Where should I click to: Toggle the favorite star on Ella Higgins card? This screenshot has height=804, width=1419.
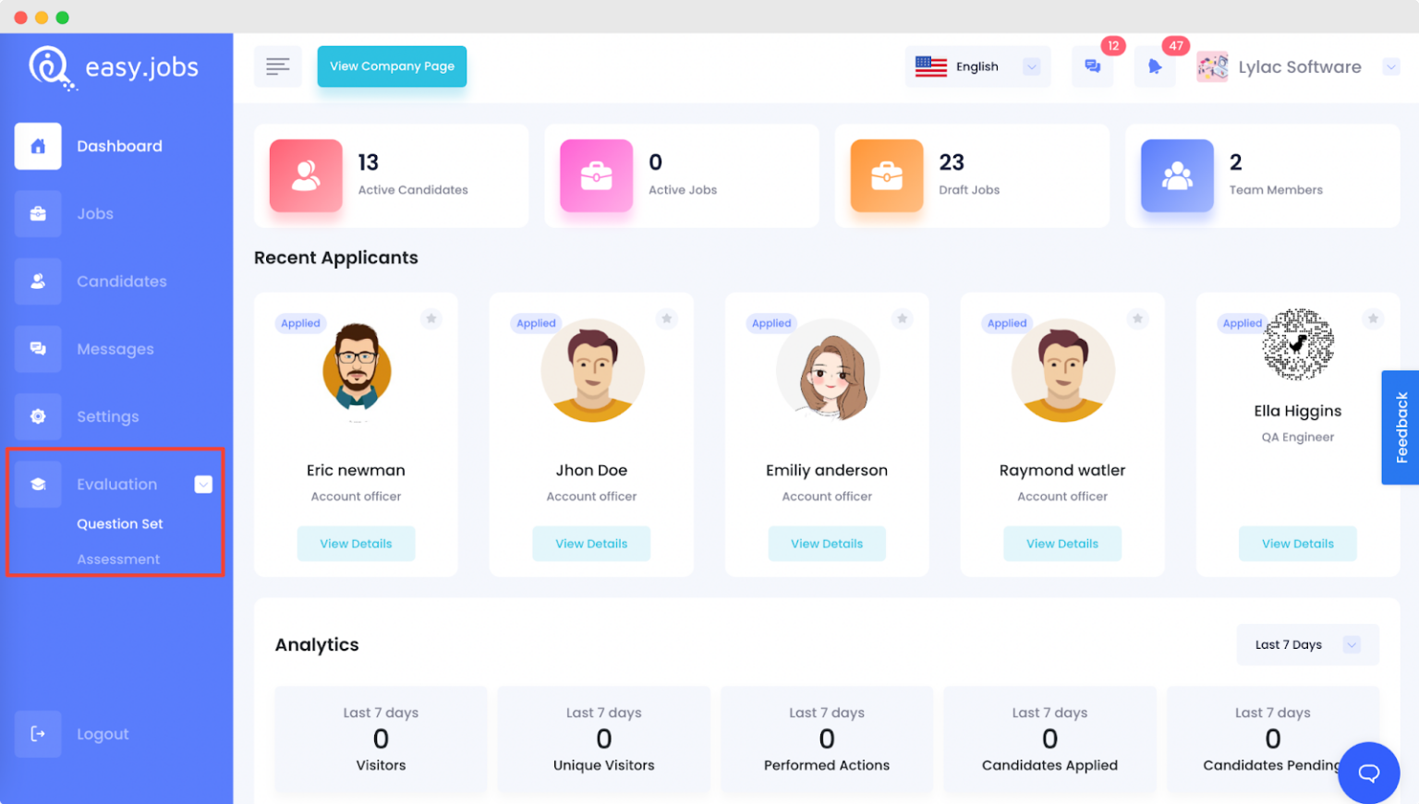(x=1372, y=318)
